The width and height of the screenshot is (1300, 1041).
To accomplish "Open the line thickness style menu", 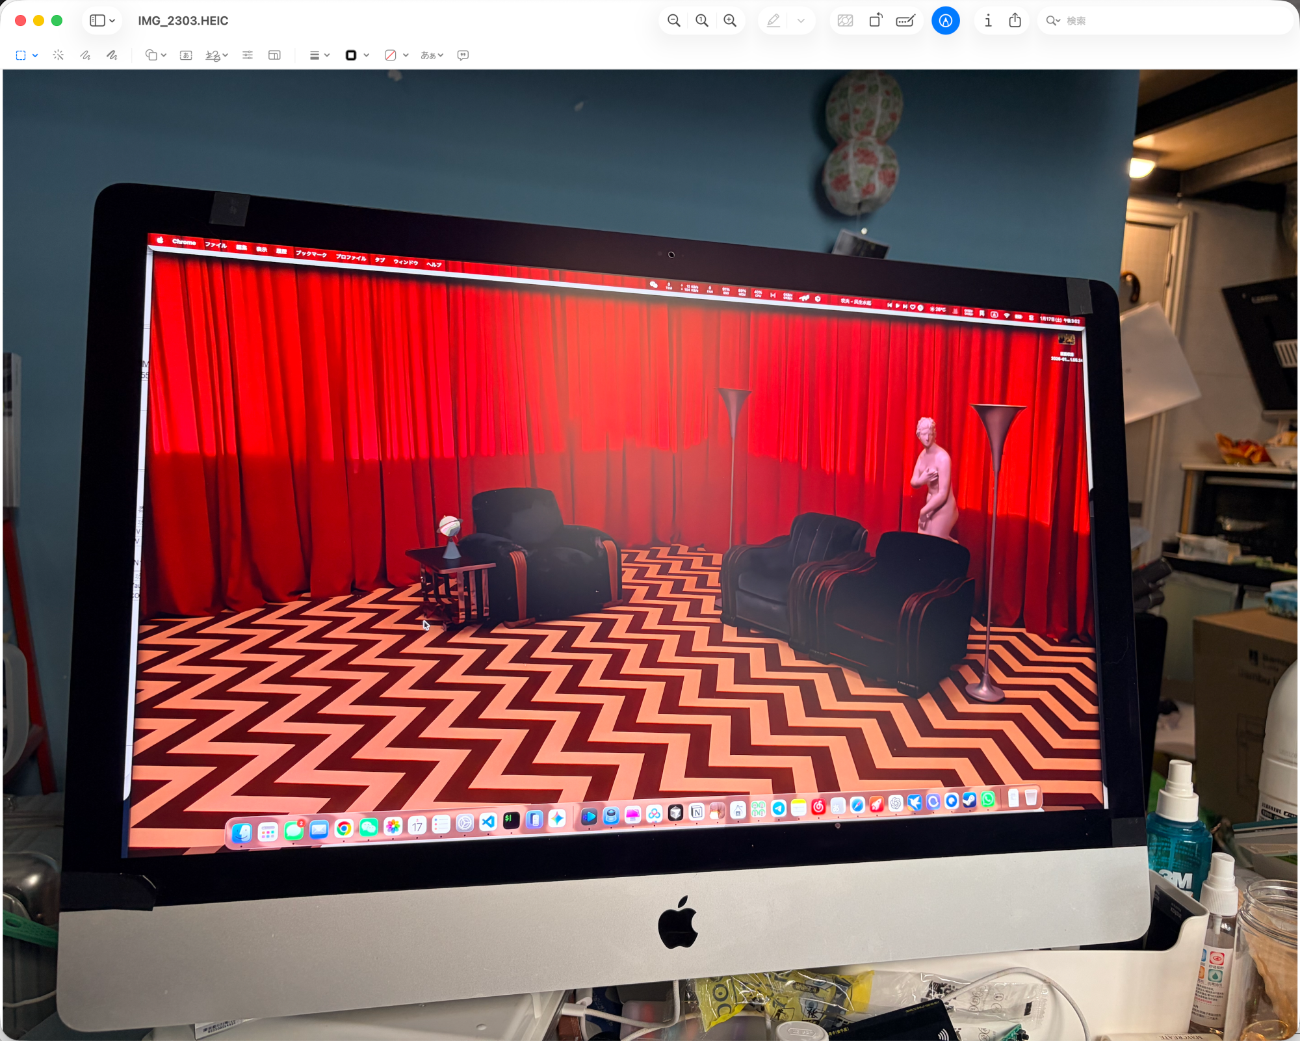I will pyautogui.click(x=319, y=55).
